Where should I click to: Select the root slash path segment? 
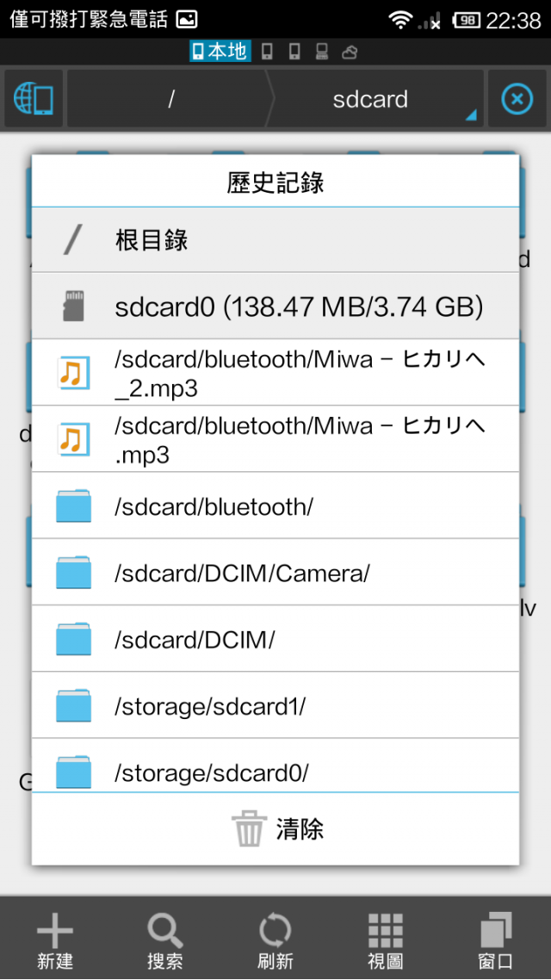[170, 99]
